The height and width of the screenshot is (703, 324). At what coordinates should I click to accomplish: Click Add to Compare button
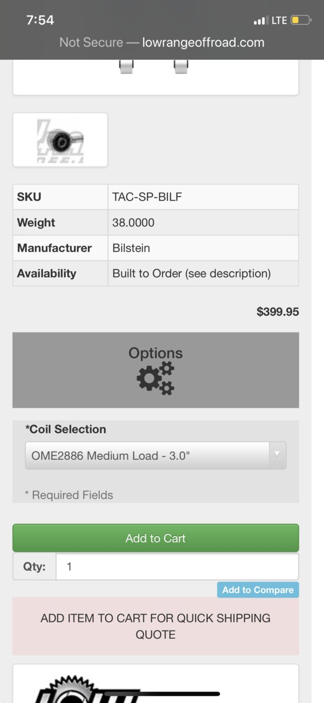258,590
